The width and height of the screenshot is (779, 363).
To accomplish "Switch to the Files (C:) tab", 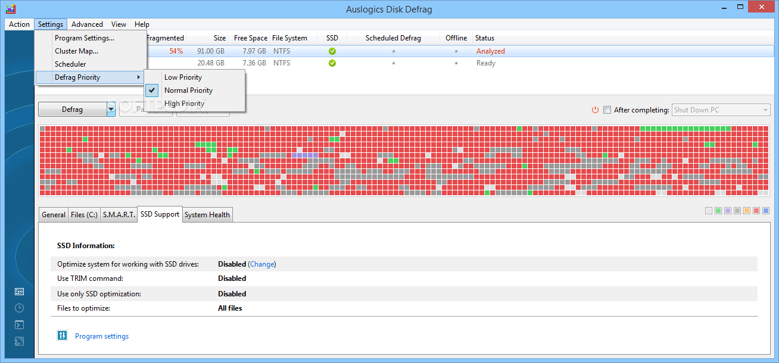I will [84, 215].
